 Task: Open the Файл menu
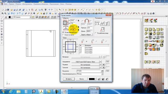click(6, 4)
